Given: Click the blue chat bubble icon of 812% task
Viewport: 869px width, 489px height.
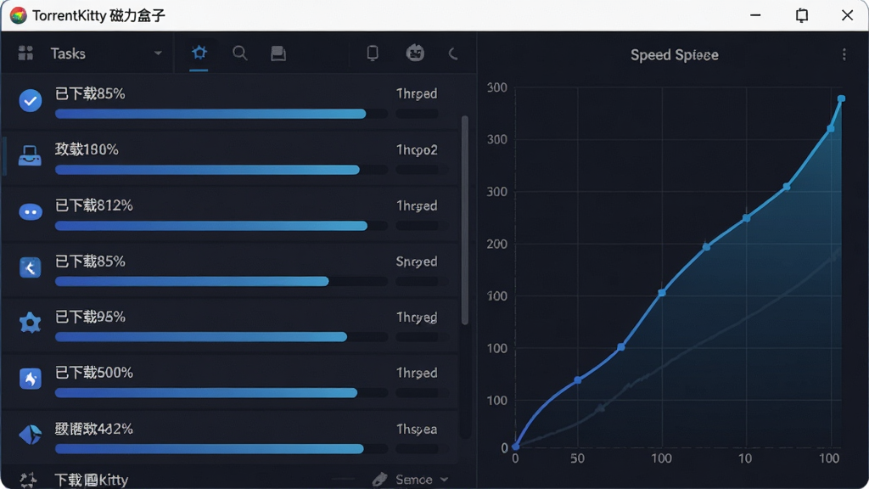Looking at the screenshot, I should pos(31,211).
